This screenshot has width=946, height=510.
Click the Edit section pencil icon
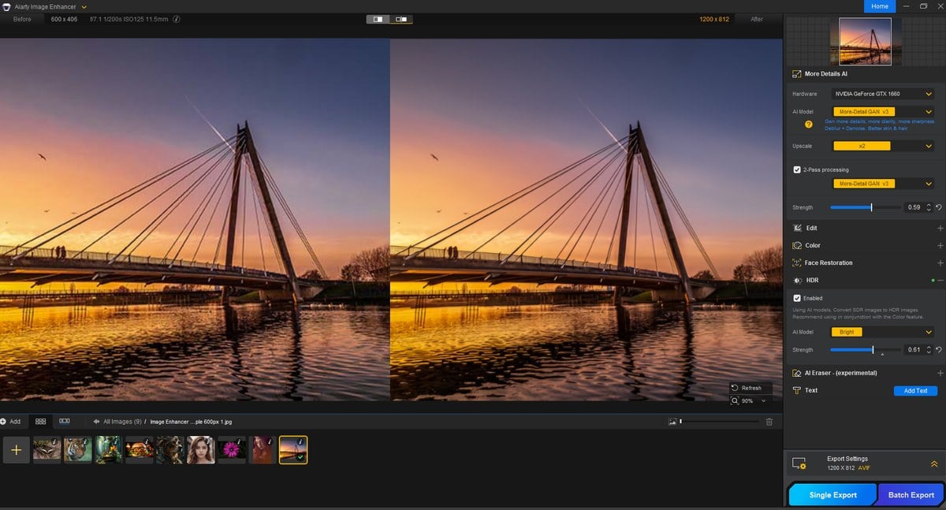click(x=796, y=228)
